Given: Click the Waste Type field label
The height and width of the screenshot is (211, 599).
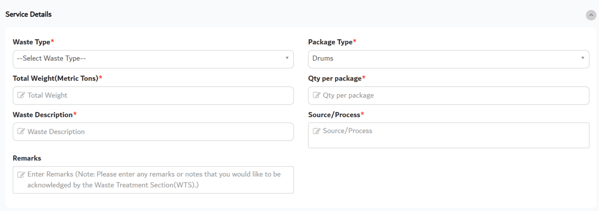Looking at the screenshot, I should coord(32,42).
